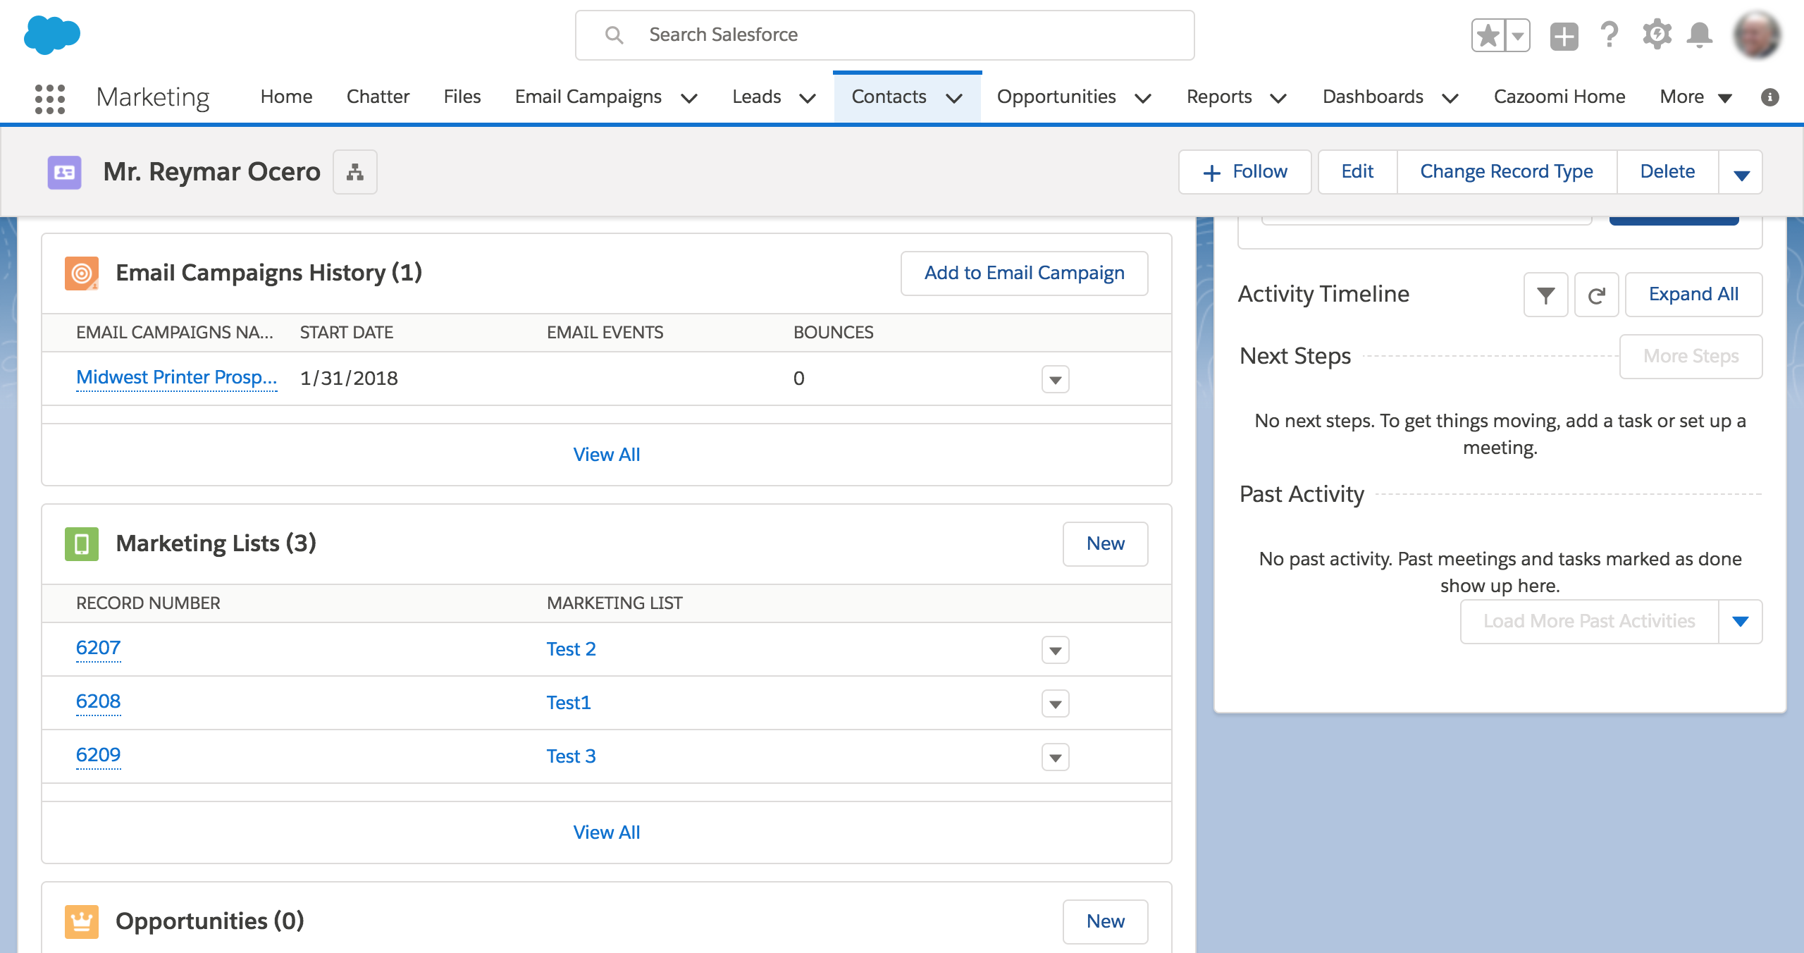Click Add to Email Campaign
Screen dimensions: 1804x953
coord(1025,273)
